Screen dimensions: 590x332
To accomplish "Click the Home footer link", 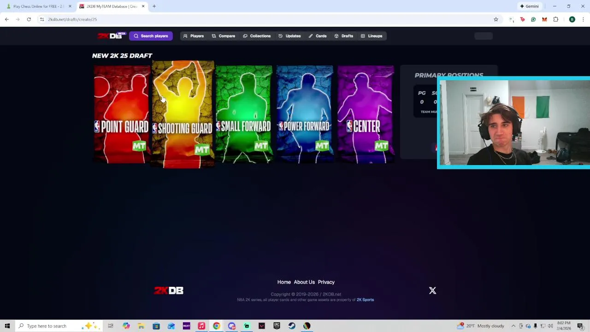I will [x=284, y=282].
